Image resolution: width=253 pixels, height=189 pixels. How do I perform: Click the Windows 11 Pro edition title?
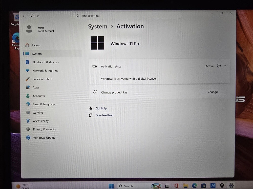[125, 44]
